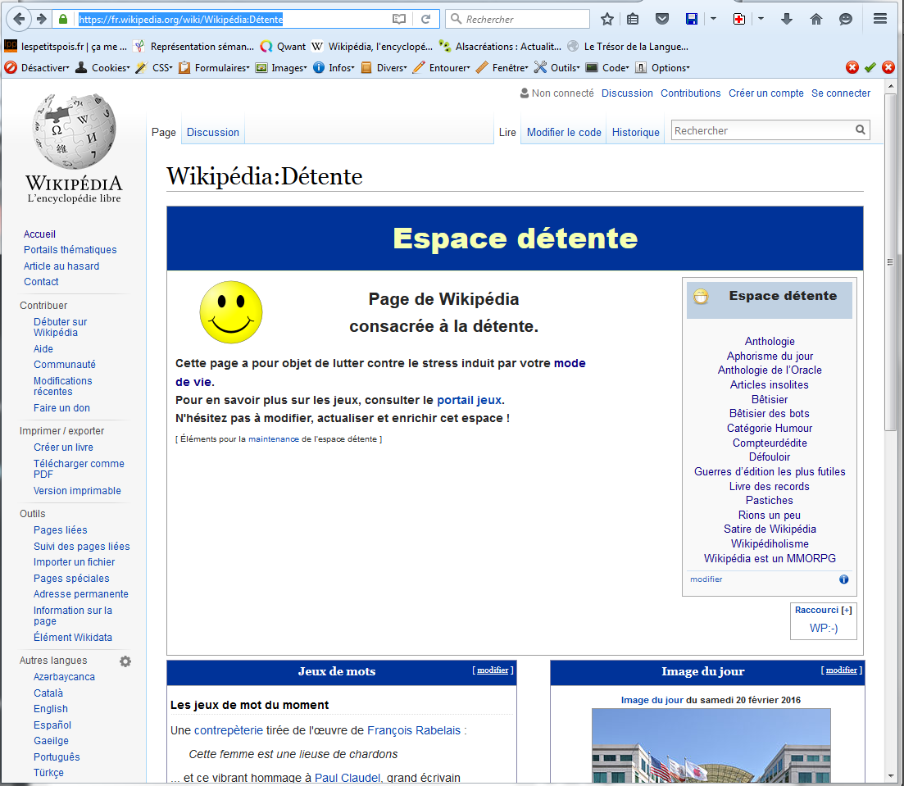Expand the Raccourci [+] box
Screen dimensions: 904x786
(847, 610)
